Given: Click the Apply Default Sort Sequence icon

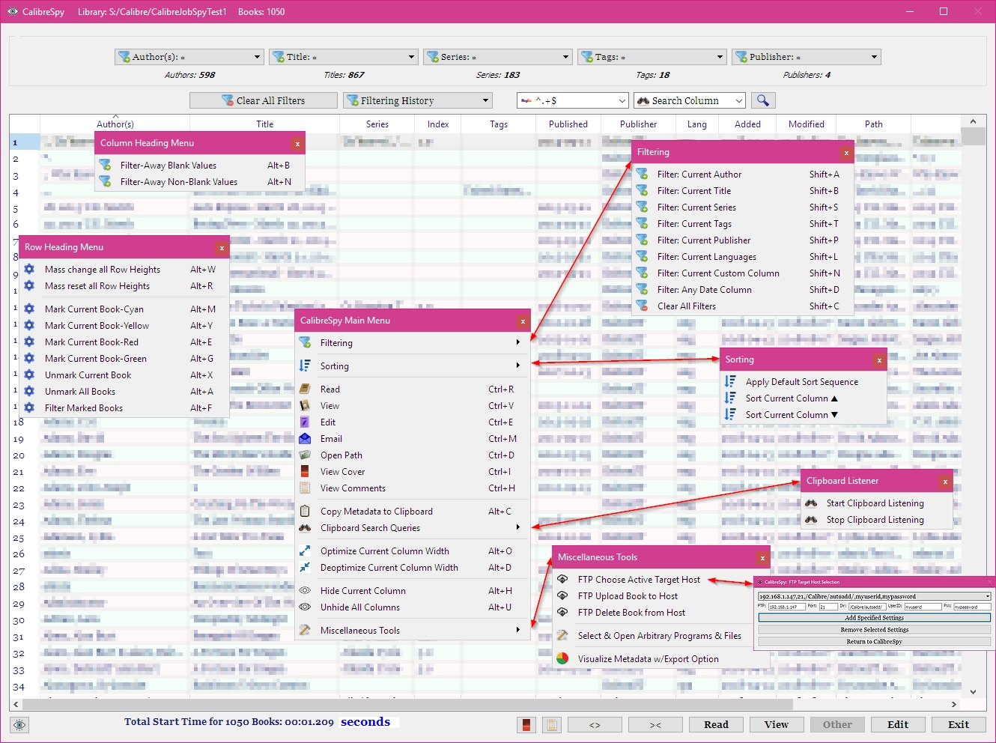Looking at the screenshot, I should click(x=730, y=381).
